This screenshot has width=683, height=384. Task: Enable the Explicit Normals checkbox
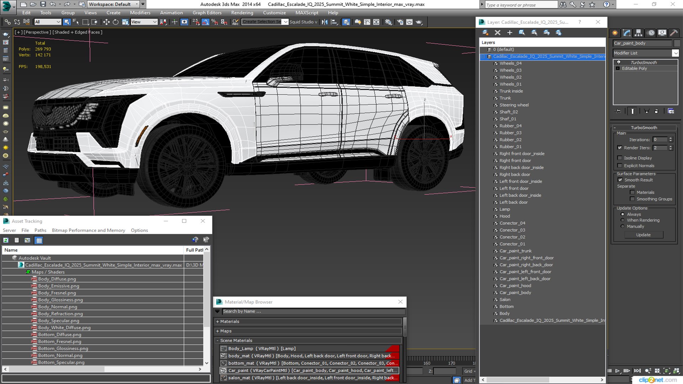coord(620,166)
